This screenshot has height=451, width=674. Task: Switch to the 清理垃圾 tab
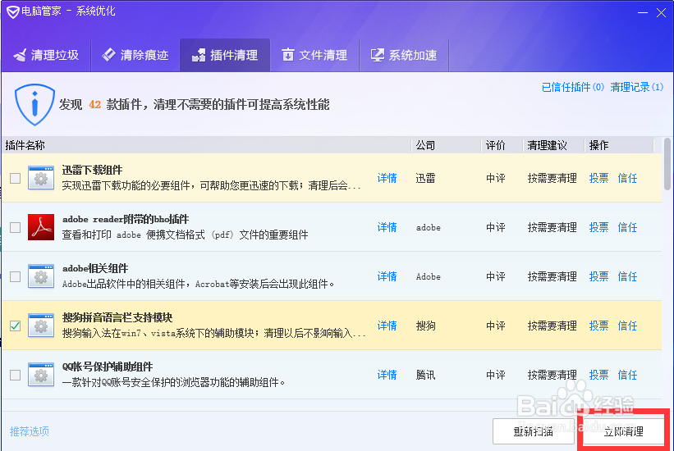point(46,55)
